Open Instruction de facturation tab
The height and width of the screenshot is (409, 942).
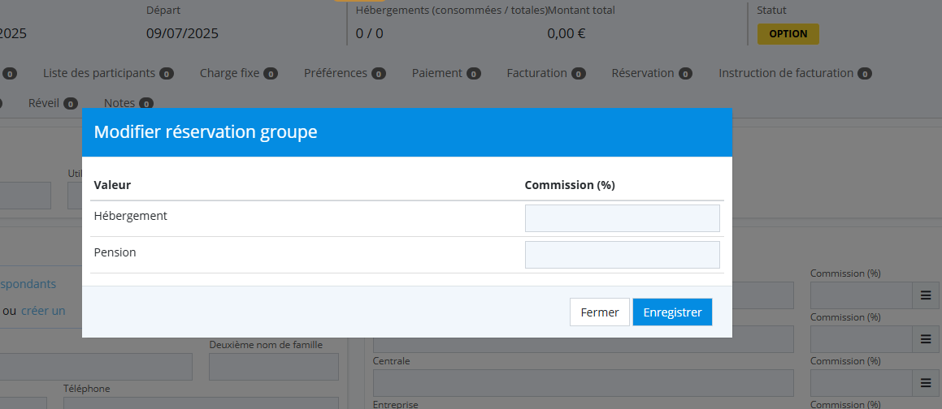(786, 73)
